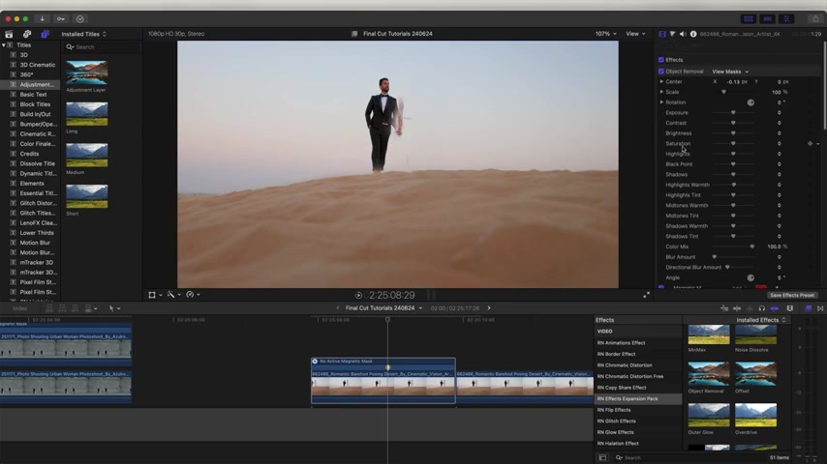827x464 pixels.
Task: Expand the Rotation parameter triangle
Action: click(x=661, y=102)
